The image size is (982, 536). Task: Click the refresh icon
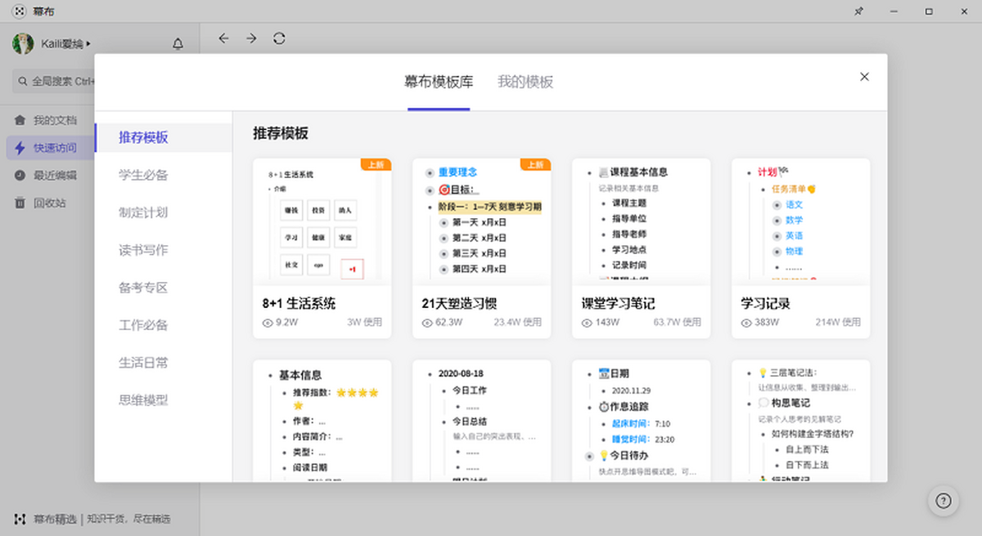pos(279,38)
